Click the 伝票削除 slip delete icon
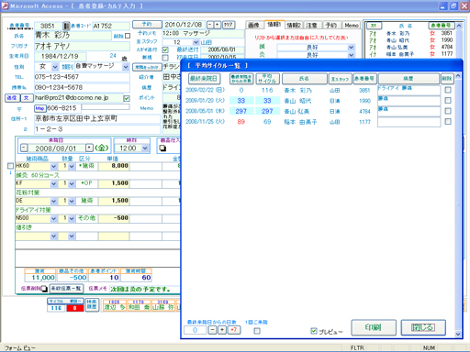Viewport: 470px width, 352px height. 44,289
